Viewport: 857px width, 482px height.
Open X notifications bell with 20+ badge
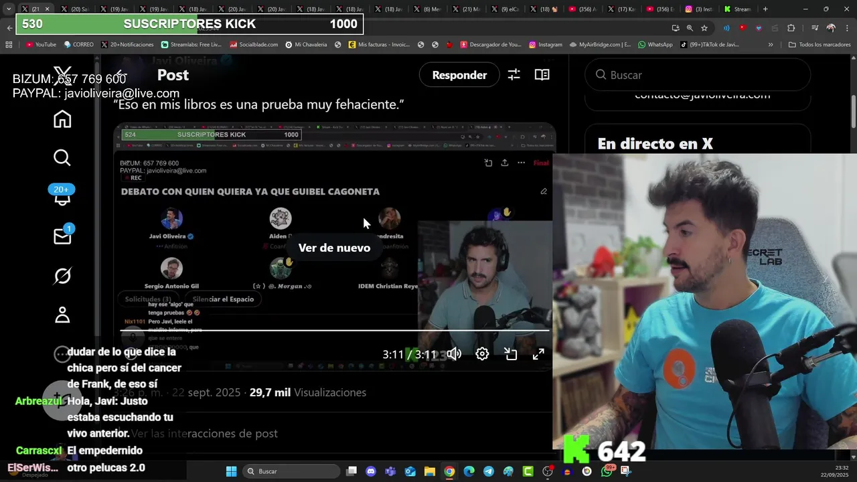click(x=62, y=195)
